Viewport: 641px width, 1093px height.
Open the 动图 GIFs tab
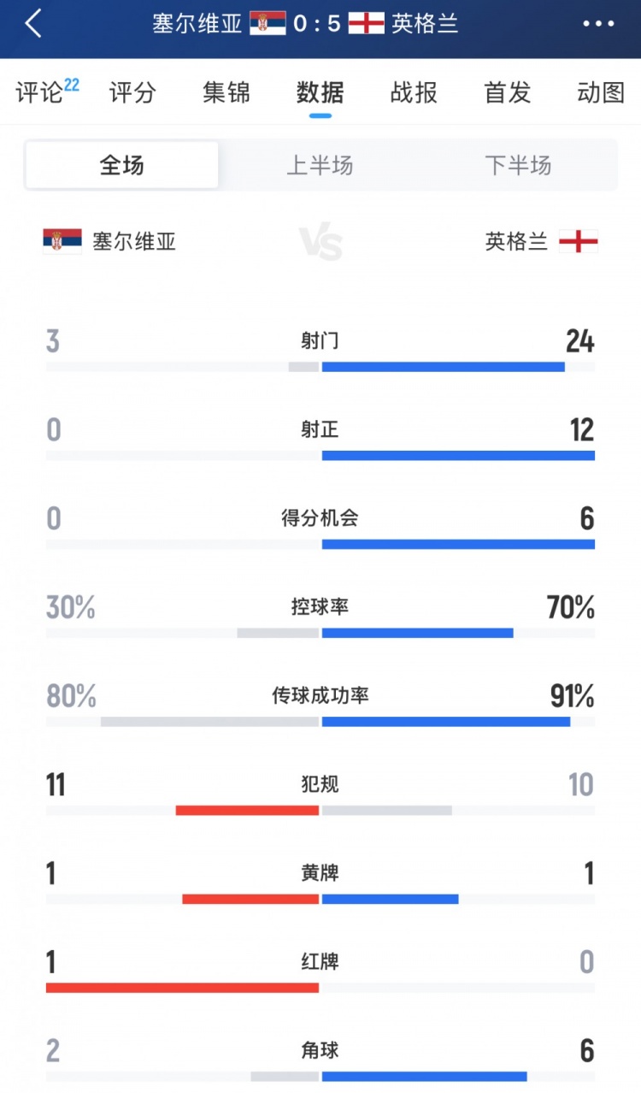(x=601, y=92)
